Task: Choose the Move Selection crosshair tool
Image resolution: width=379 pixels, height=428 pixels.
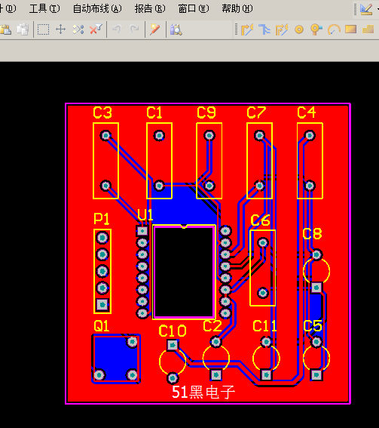Action: tap(60, 29)
